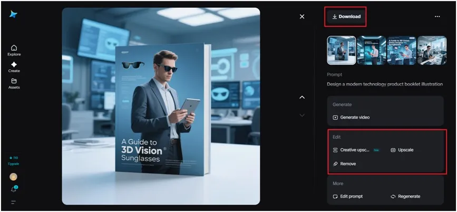Select the fourth thumbnail variation
The height and width of the screenshot is (212, 457).
432,50
